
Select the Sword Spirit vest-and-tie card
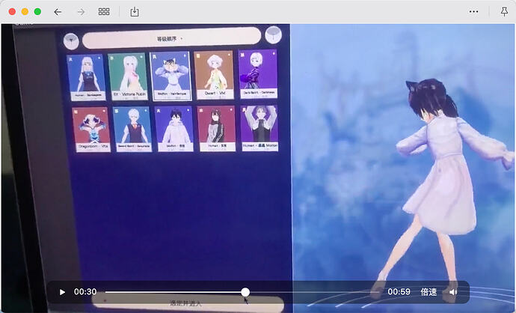132,129
